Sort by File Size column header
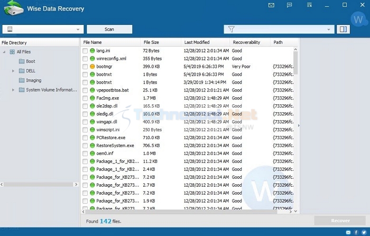Image resolution: width=370 pixels, height=236 pixels. [161, 42]
